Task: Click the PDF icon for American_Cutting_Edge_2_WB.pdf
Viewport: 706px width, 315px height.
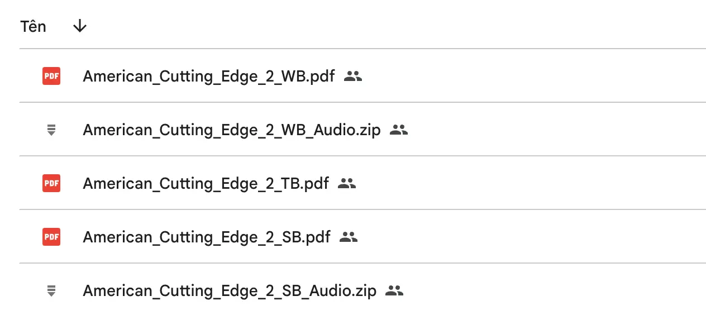Action: [51, 76]
